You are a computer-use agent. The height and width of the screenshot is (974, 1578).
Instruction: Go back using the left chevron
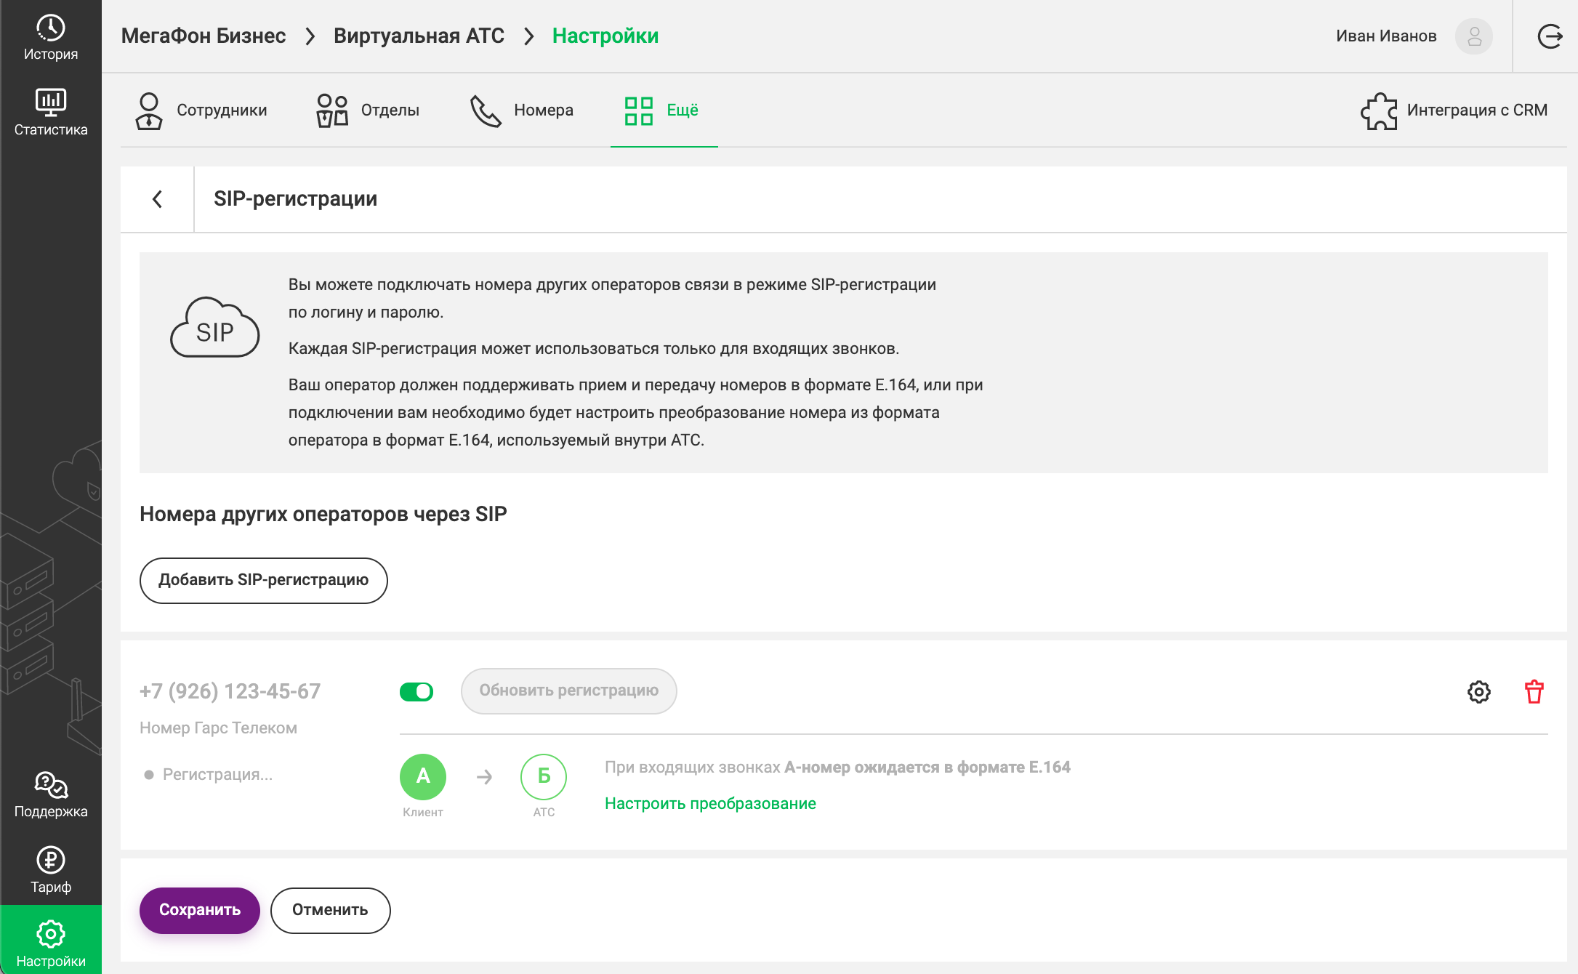pos(157,199)
